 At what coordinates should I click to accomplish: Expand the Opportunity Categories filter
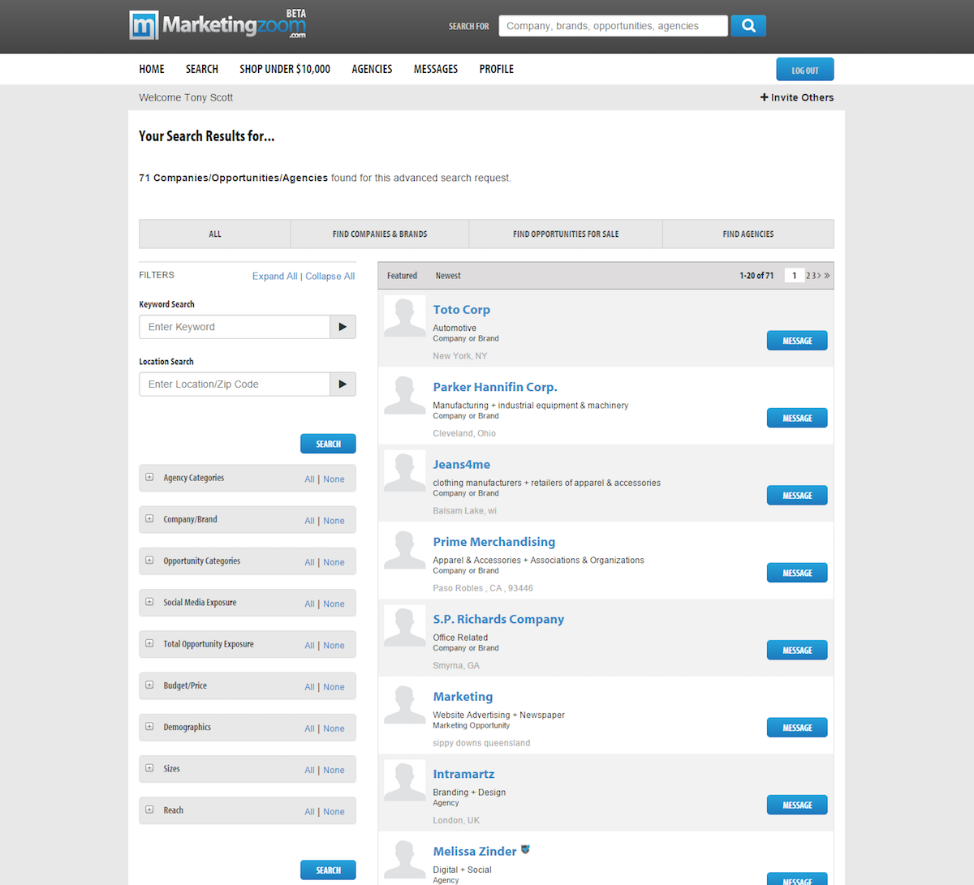149,561
